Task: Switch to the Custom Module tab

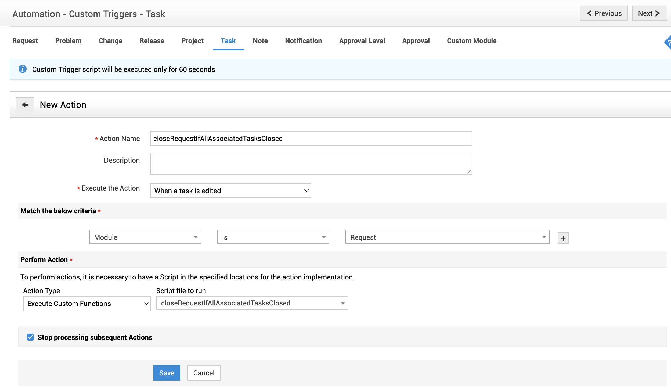Action: pos(471,41)
